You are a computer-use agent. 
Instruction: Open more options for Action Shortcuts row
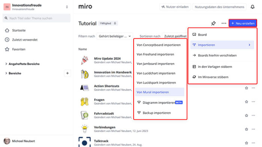(x=253, y=88)
